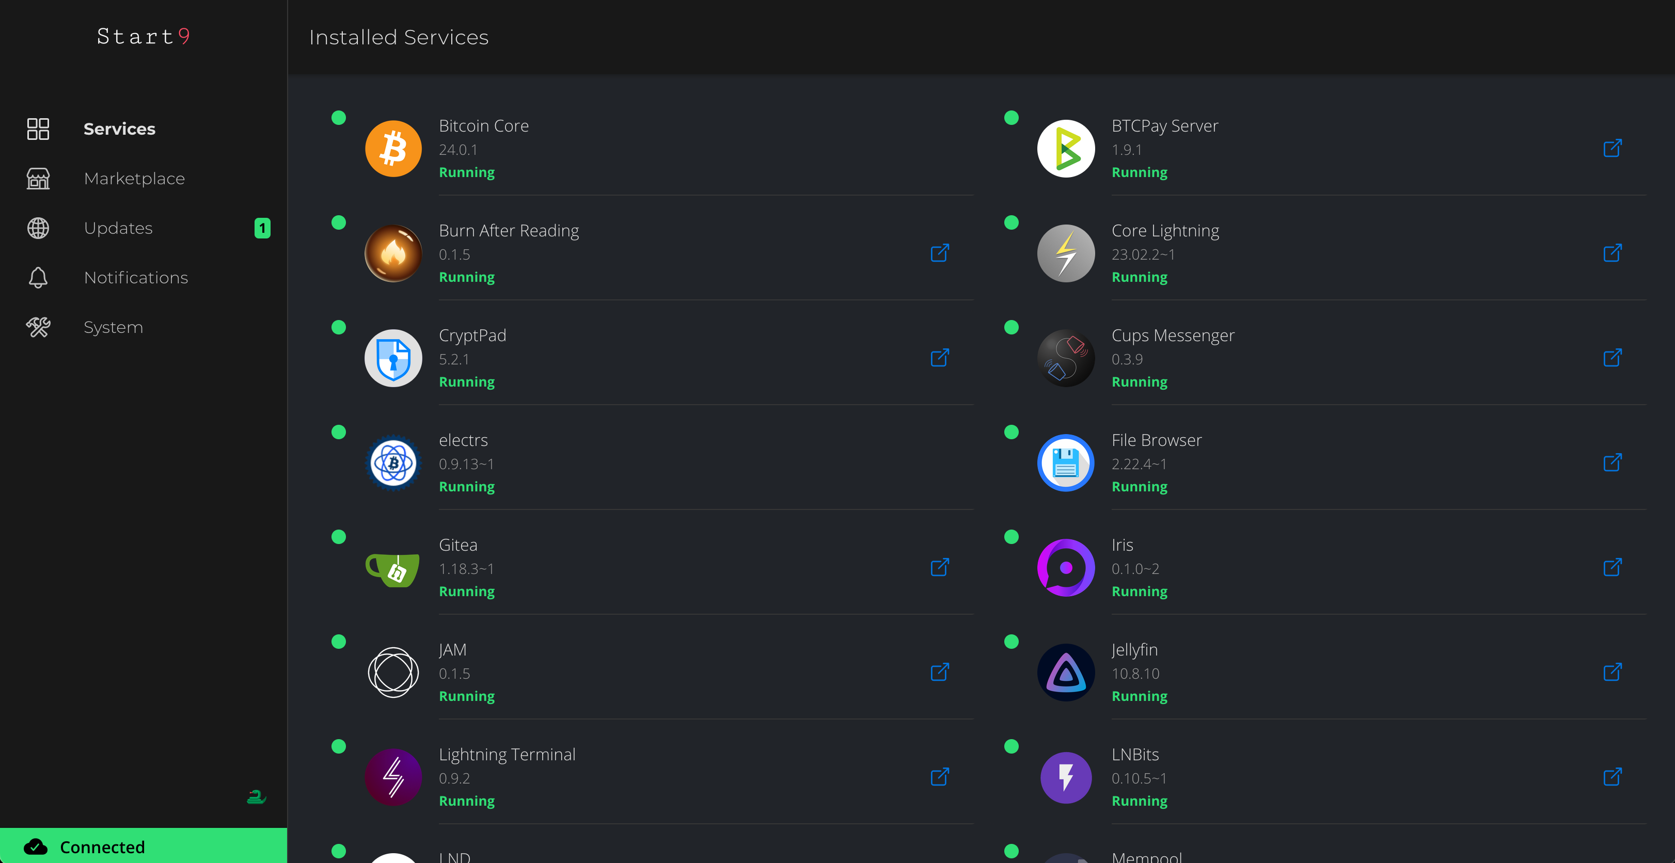Image resolution: width=1675 pixels, height=863 pixels.
Task: Open the LNBits purple bolt icon
Action: (x=1066, y=777)
